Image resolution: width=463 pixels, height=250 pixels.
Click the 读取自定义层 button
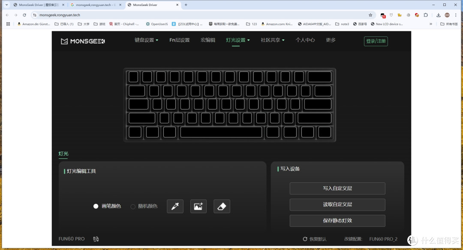(337, 205)
